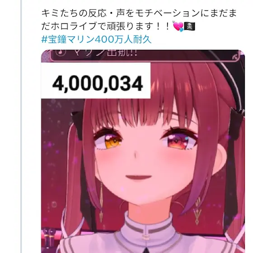Click the arrow emblem at the banner's right edge
The image size is (253, 253).
(x=235, y=57)
